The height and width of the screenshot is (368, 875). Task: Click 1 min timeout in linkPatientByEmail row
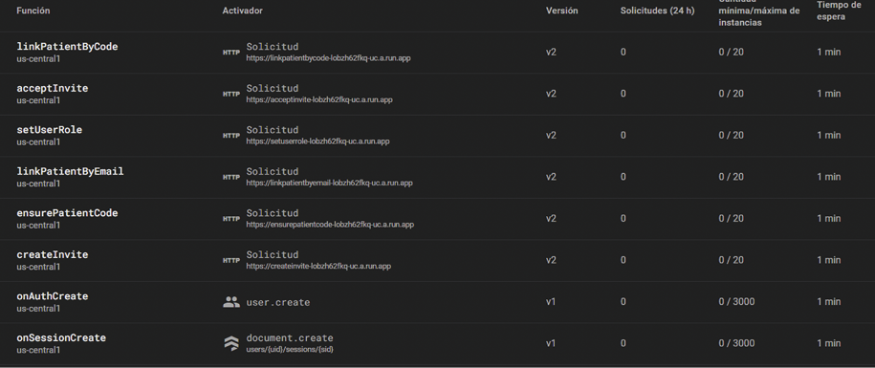829,177
